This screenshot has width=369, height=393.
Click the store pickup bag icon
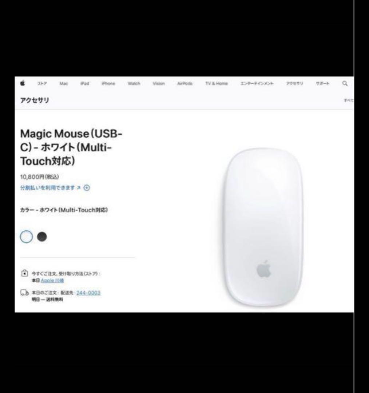click(24, 273)
